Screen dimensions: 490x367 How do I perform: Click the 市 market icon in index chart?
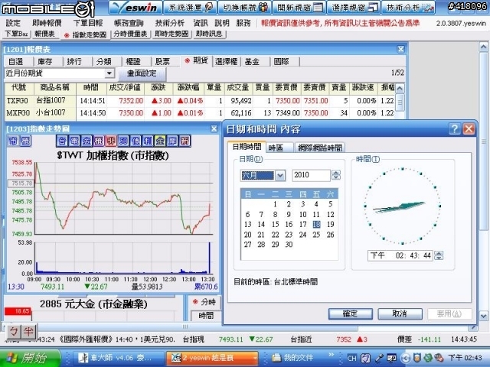click(x=13, y=141)
